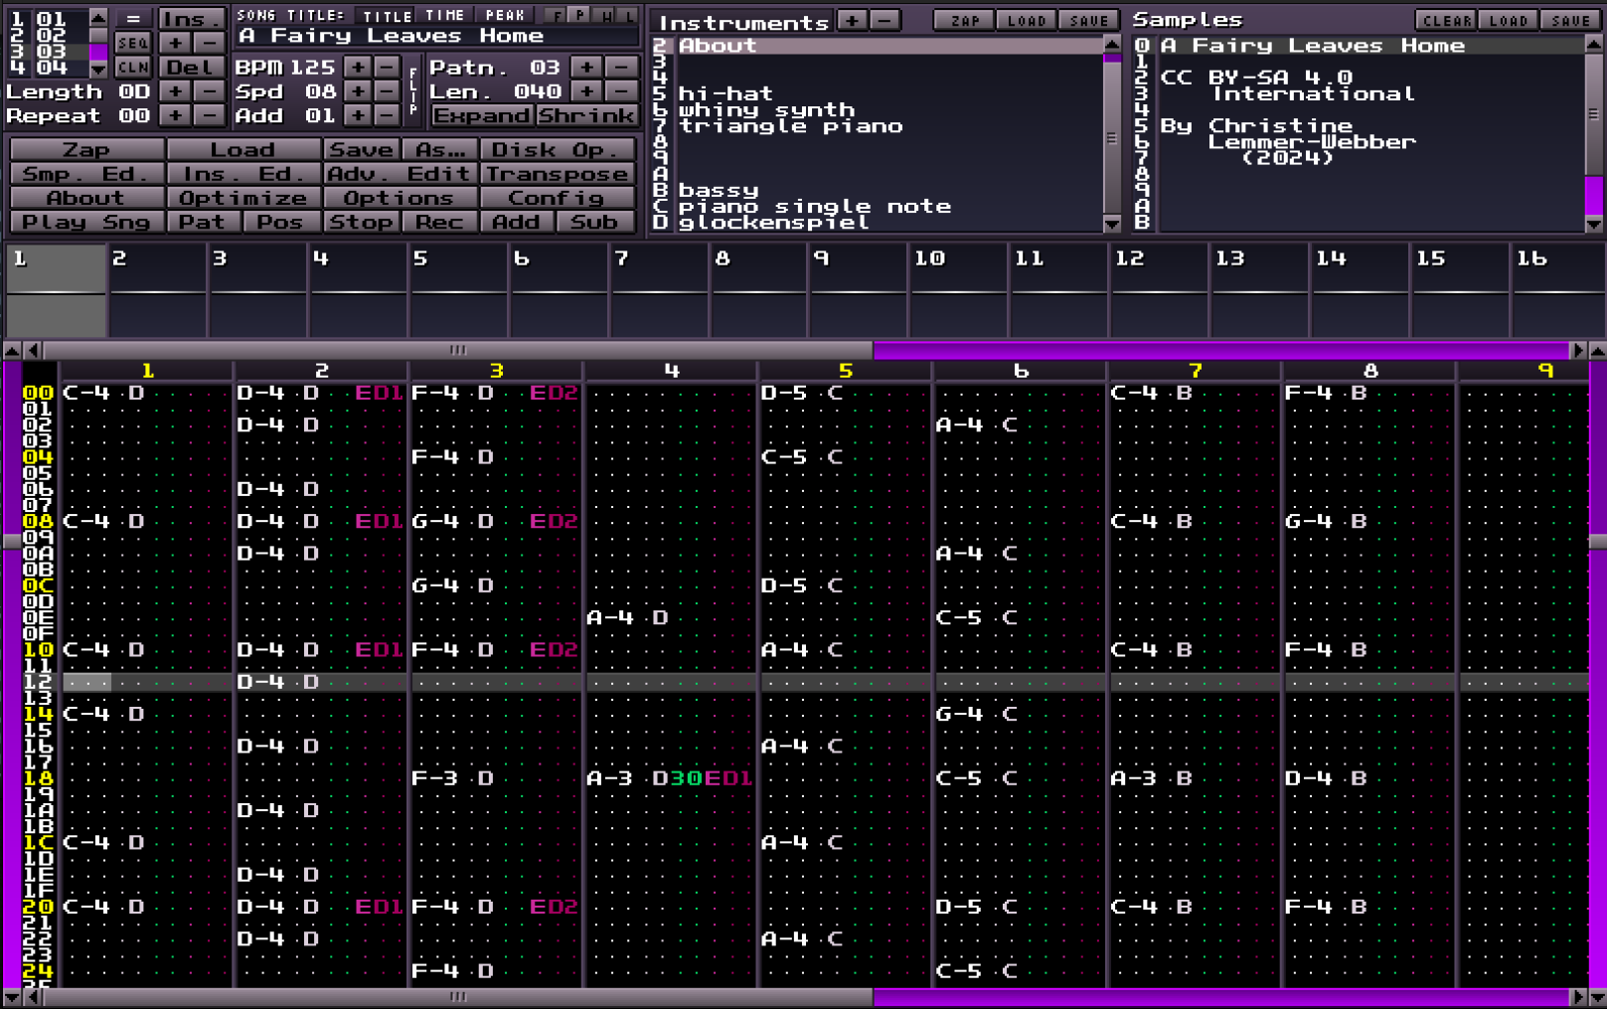Insert an order position with Ins.
Screen dimensions: 1607x1009
pos(191,19)
